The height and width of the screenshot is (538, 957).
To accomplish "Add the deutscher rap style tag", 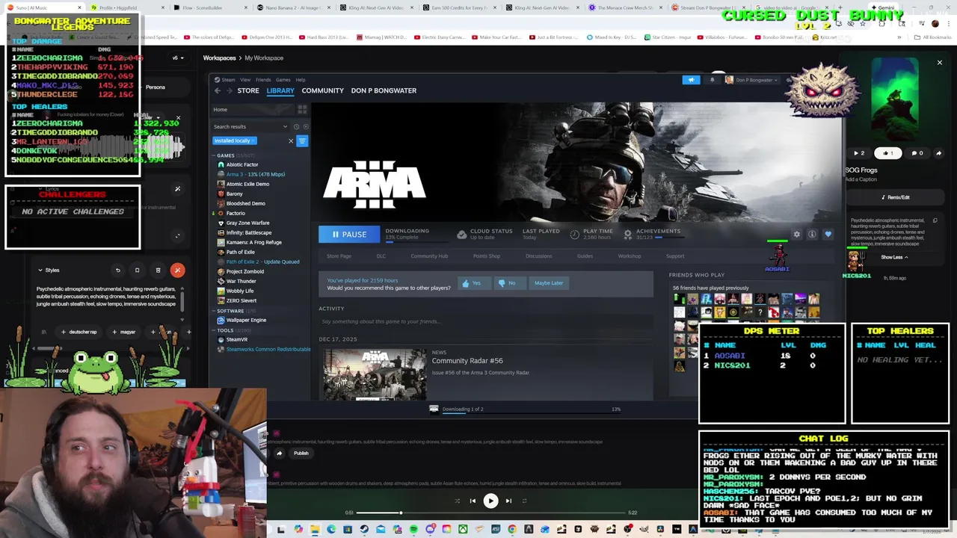I will pos(80,332).
